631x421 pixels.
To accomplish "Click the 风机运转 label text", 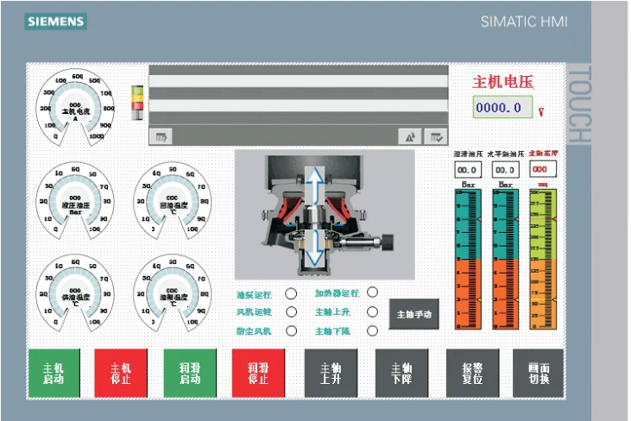I will pos(254,311).
